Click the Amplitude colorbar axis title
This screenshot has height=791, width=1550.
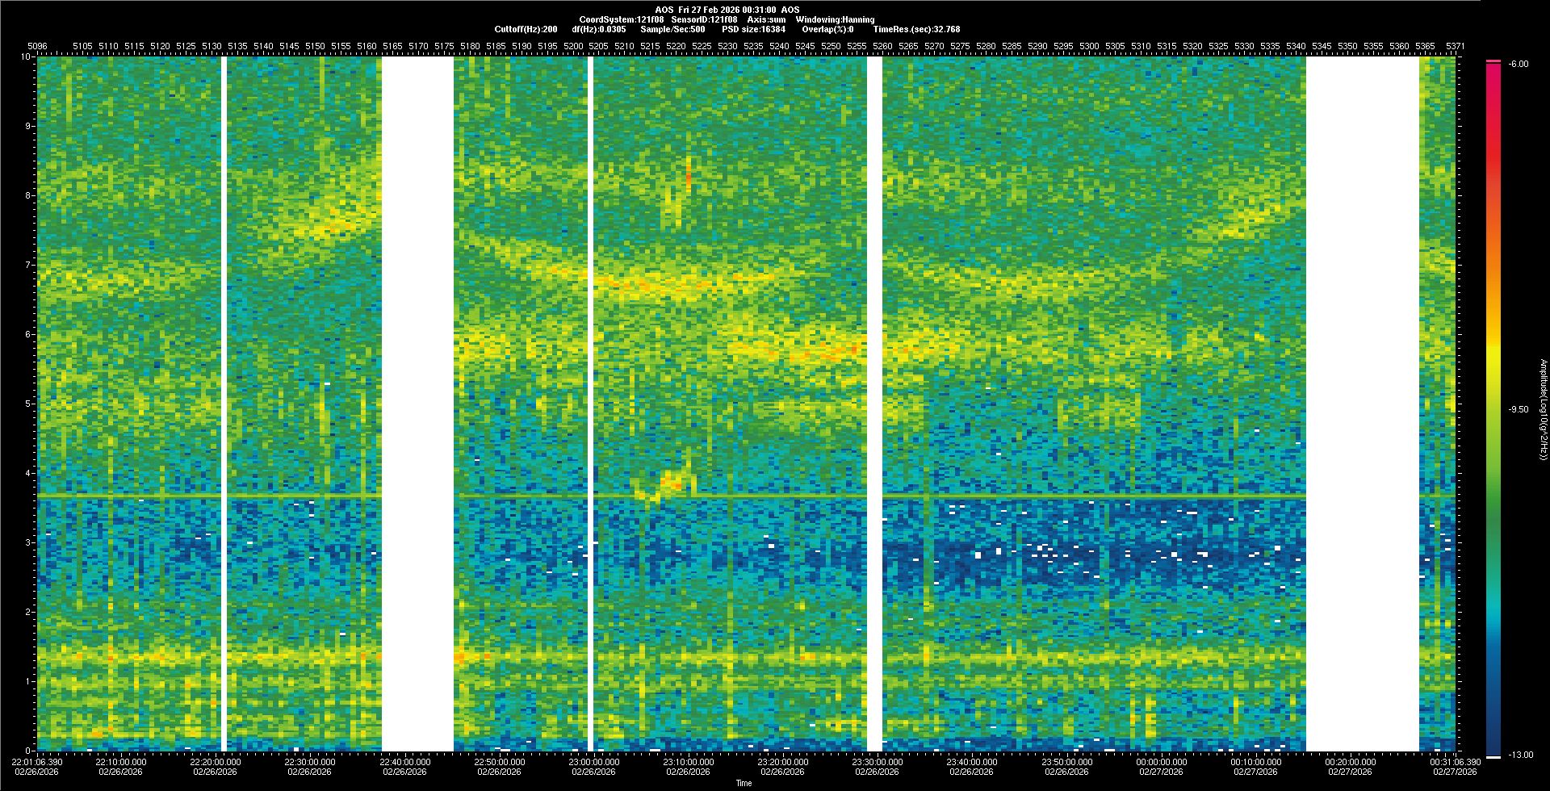[1543, 410]
